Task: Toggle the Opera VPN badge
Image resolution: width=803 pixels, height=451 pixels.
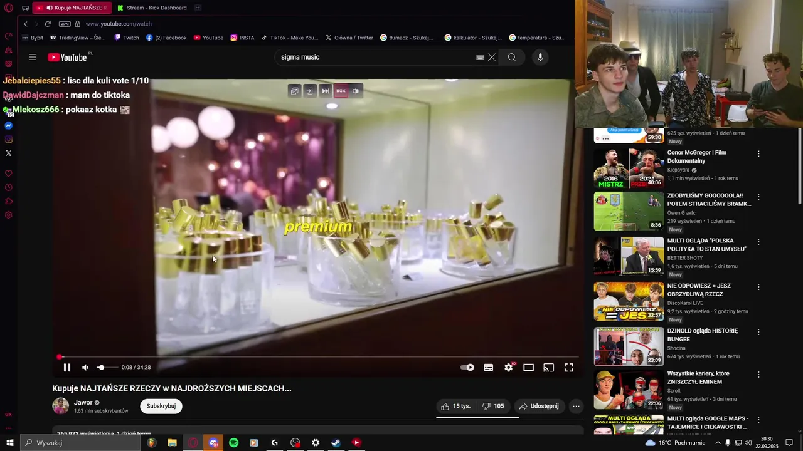Action: (65, 24)
